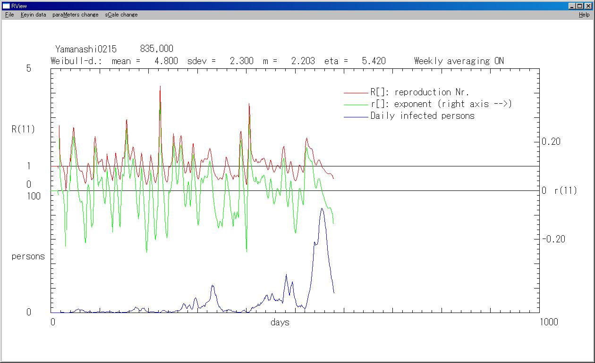595x363 pixels.
Task: Click the "Weekly averaging ON" text
Action: point(459,61)
